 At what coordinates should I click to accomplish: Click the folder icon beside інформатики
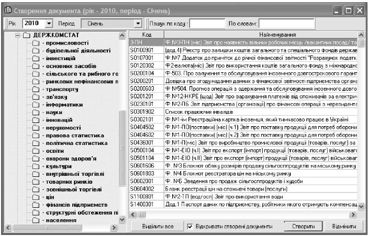36,105
